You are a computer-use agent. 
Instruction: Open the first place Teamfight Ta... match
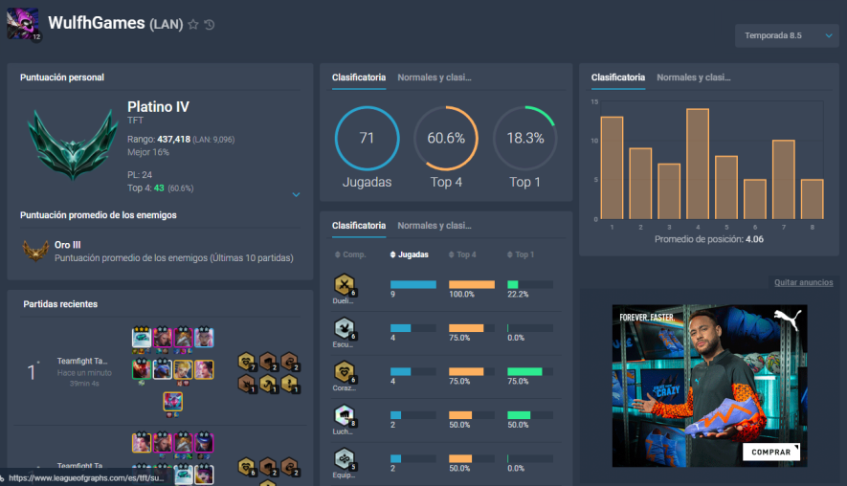point(82,362)
